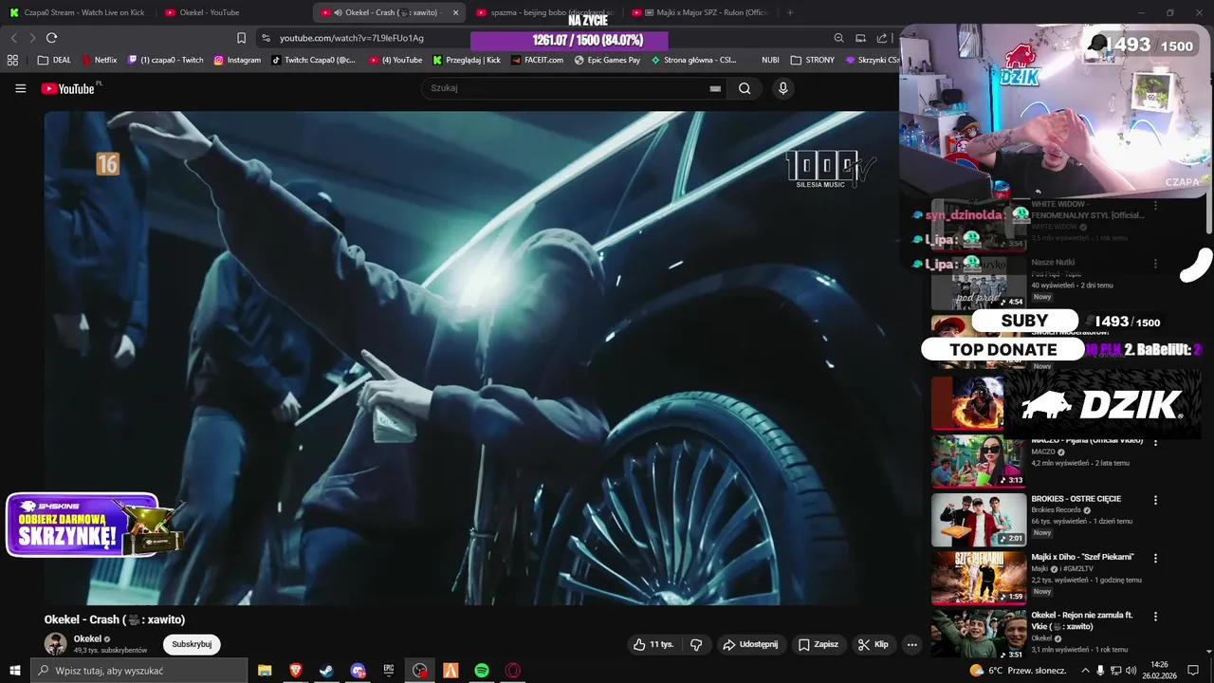Click the Subskrybuj button

tap(192, 644)
